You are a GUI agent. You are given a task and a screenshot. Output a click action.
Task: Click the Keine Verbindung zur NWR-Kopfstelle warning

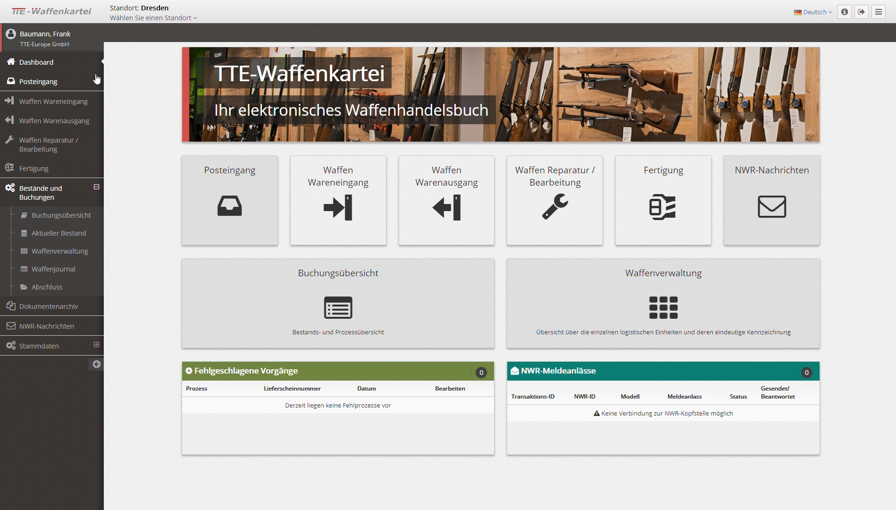[663, 413]
